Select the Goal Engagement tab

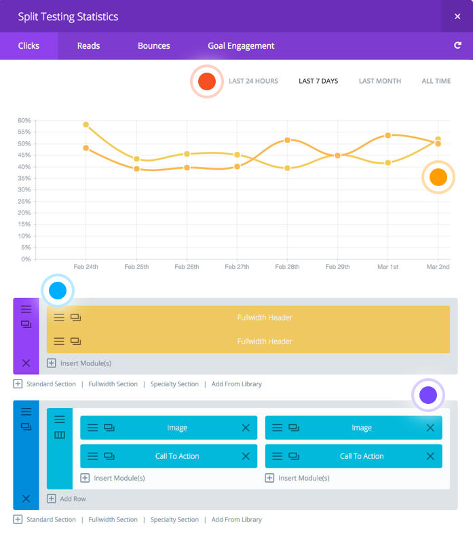click(x=241, y=46)
